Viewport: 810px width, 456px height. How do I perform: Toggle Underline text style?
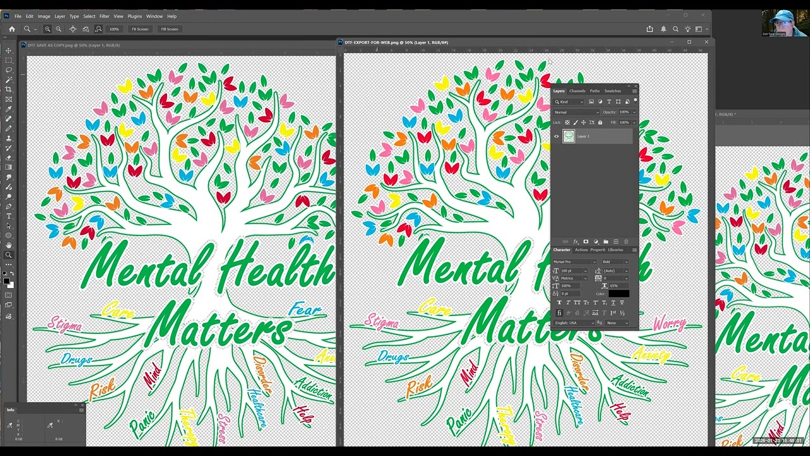(613, 303)
